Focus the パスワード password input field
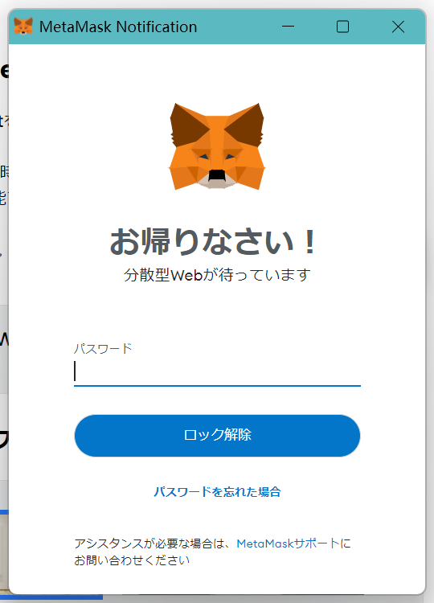This screenshot has width=434, height=603. point(217,372)
